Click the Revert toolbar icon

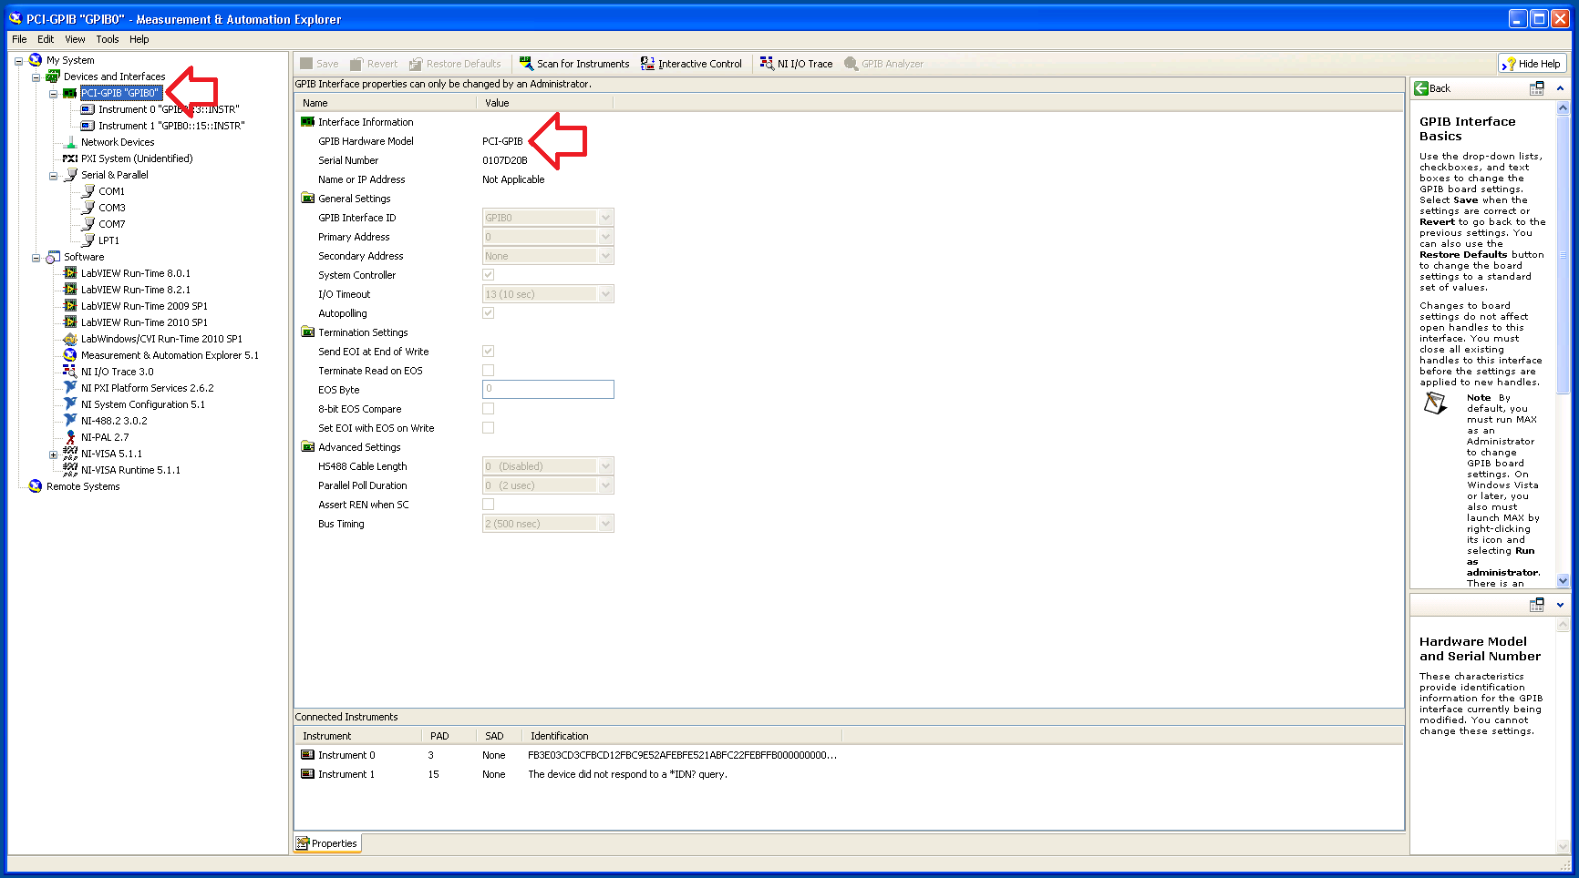click(356, 63)
